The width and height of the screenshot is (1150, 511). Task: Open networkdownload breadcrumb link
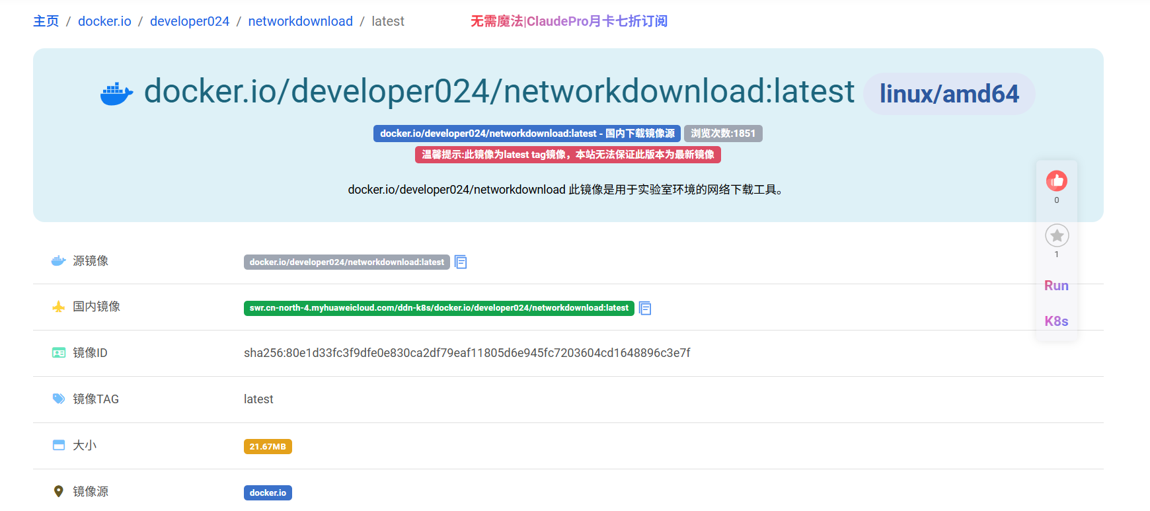300,21
